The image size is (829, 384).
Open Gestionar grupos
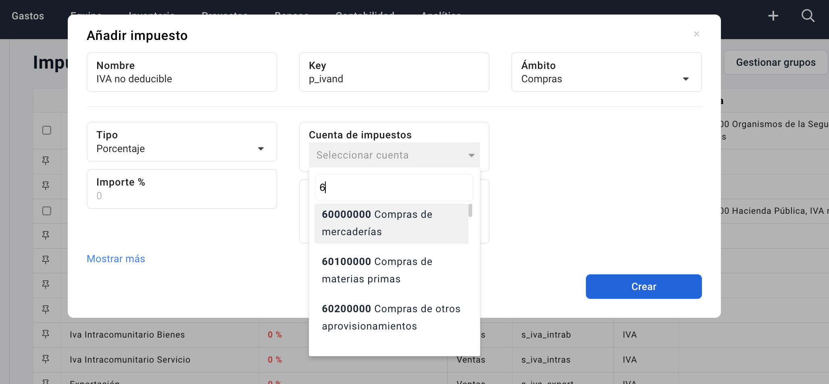tap(775, 62)
